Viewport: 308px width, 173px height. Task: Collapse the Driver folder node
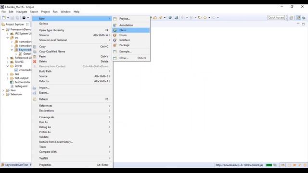pos(8,66)
